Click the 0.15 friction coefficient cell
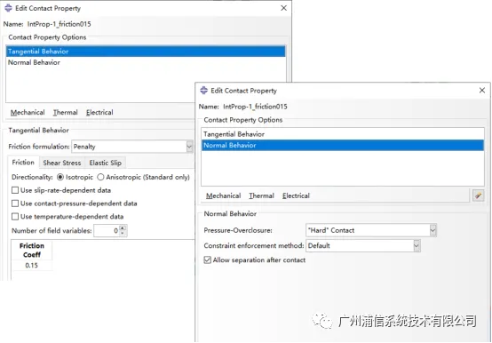The image size is (492, 343). click(31, 265)
